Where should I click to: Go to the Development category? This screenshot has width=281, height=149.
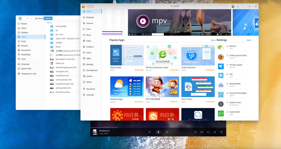click(90, 70)
